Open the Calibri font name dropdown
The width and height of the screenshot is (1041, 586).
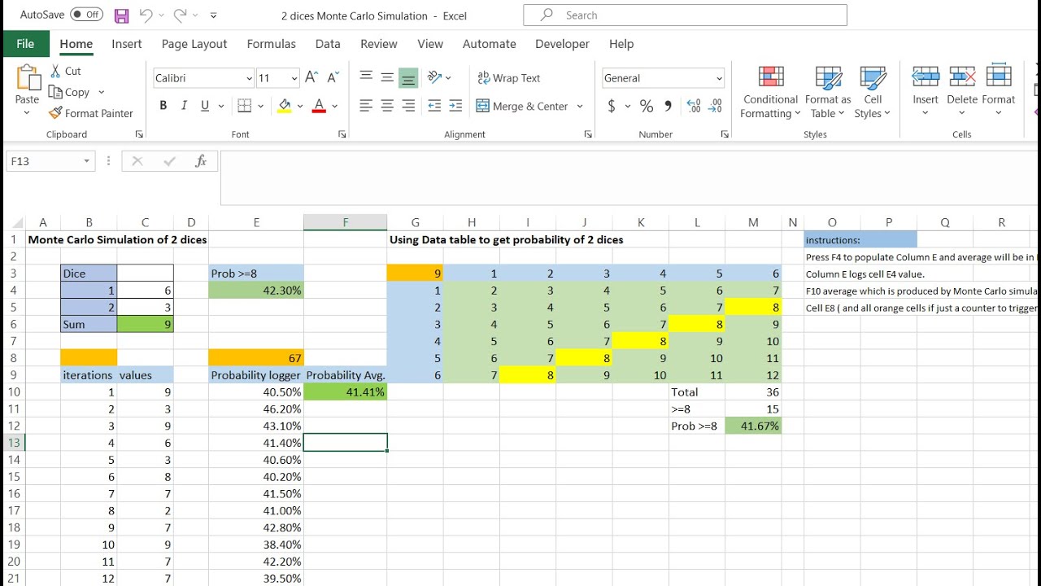tap(249, 78)
